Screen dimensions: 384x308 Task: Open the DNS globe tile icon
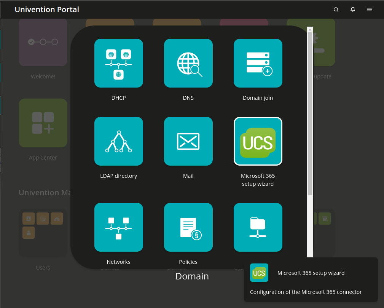click(x=188, y=63)
